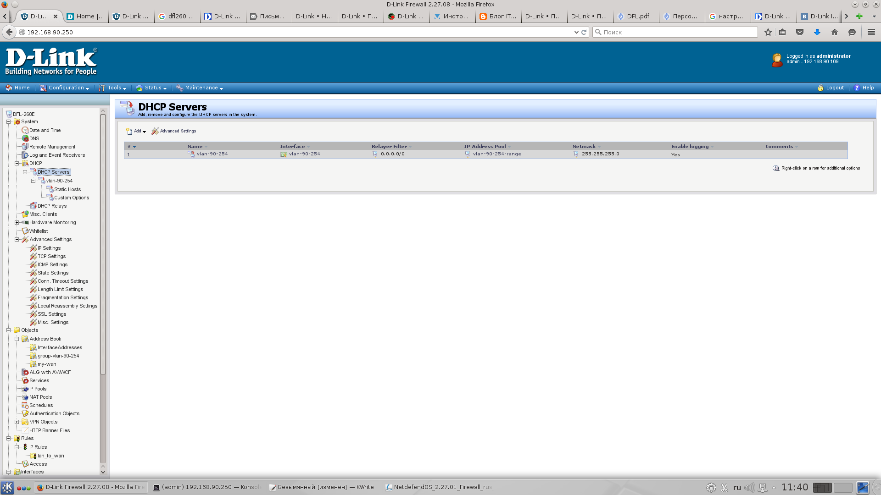Click the Firefox home icon

coord(834,32)
